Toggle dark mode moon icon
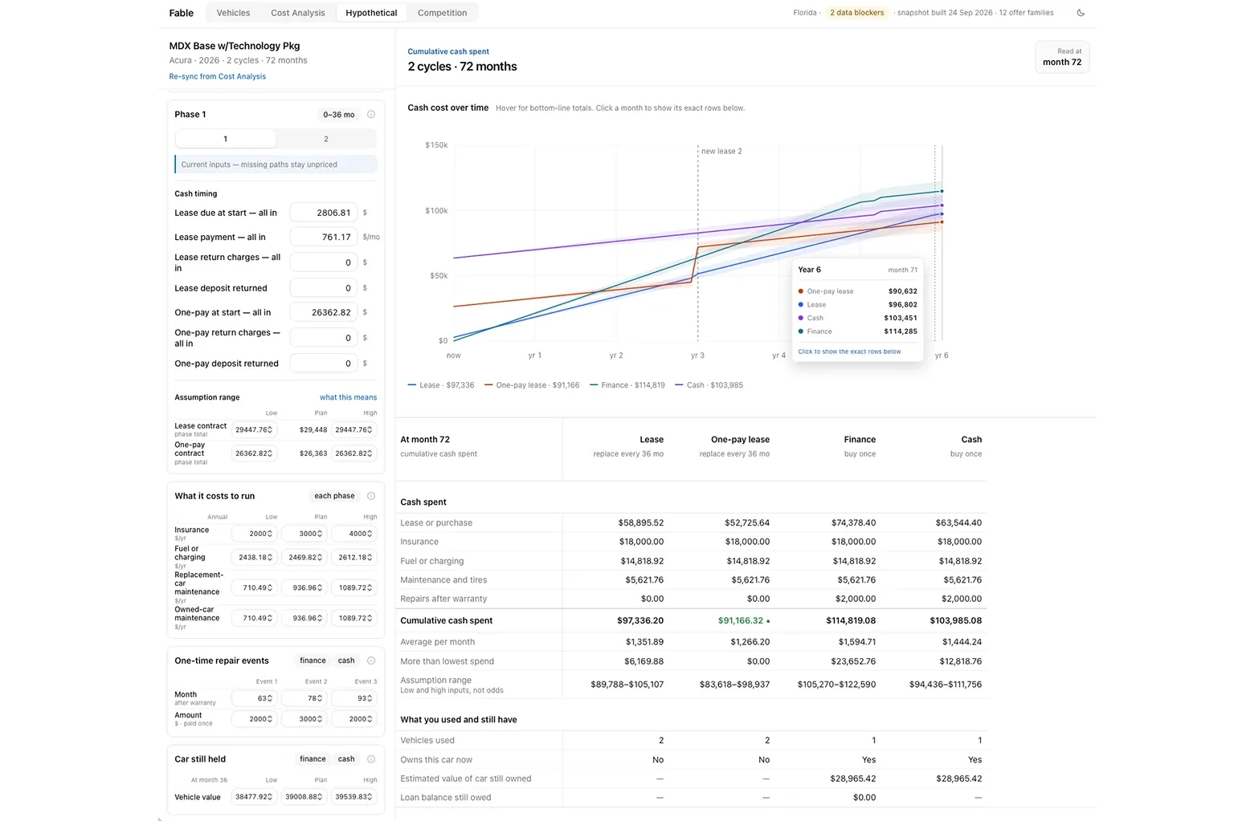The width and height of the screenshot is (1234, 821). (1081, 13)
